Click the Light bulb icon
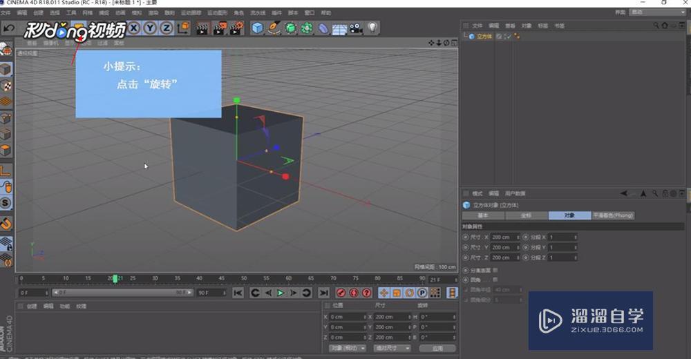Image resolution: width=691 pixels, height=359 pixels. click(x=373, y=28)
